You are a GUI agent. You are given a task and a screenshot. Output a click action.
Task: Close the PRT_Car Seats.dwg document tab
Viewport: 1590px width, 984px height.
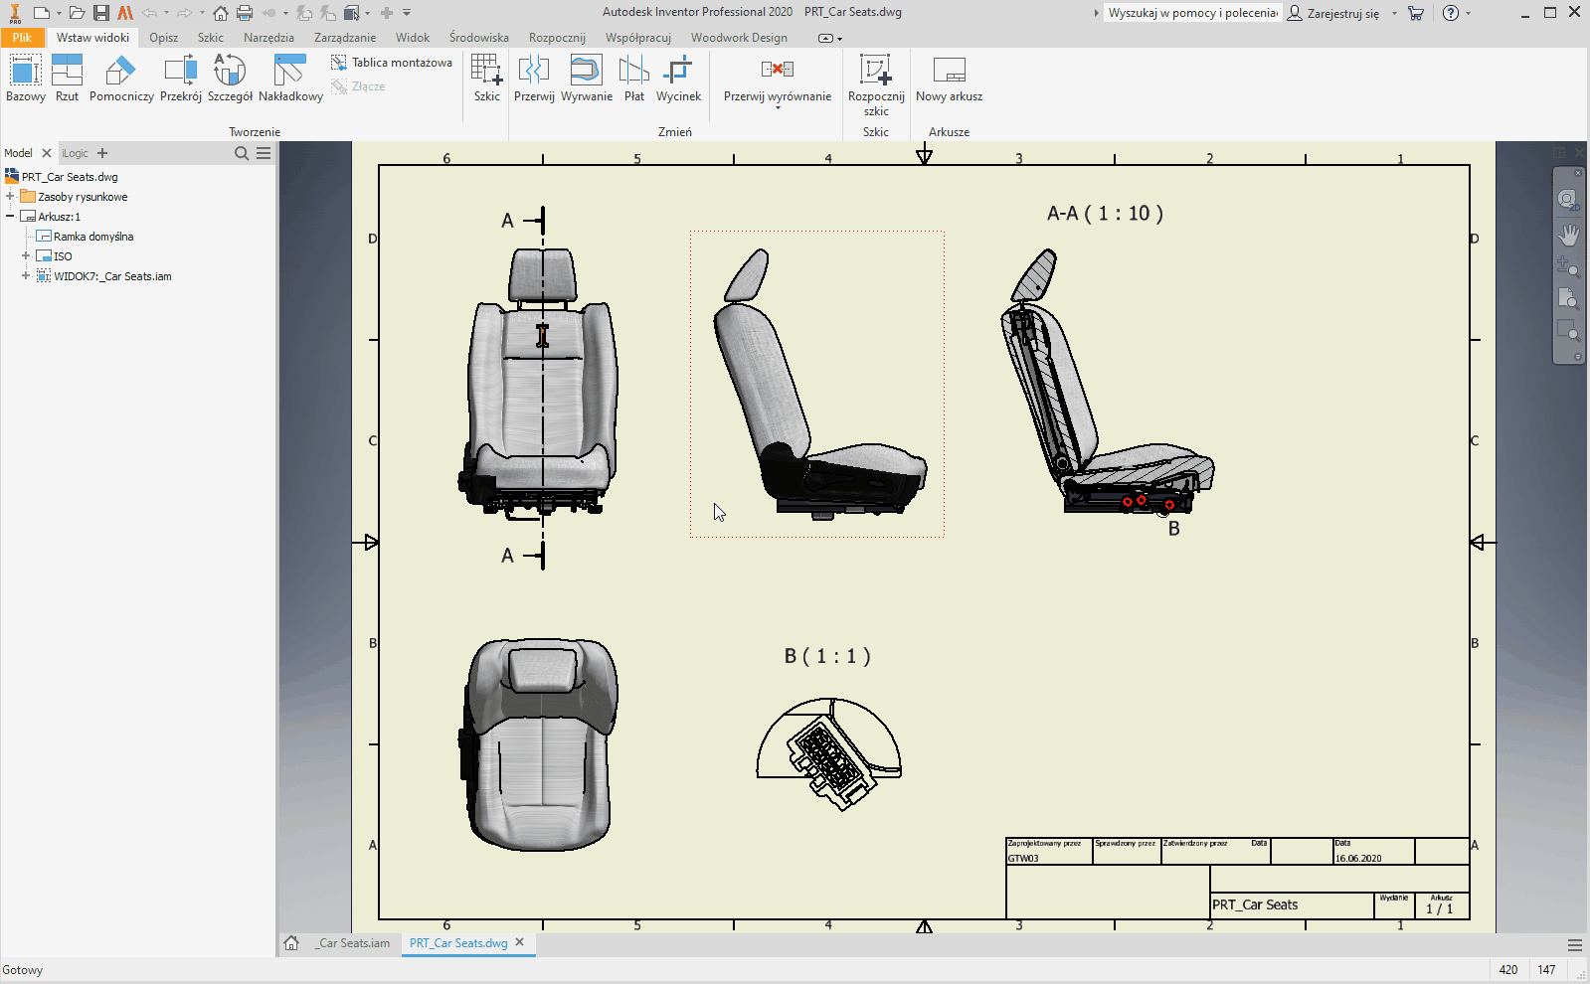tap(519, 942)
